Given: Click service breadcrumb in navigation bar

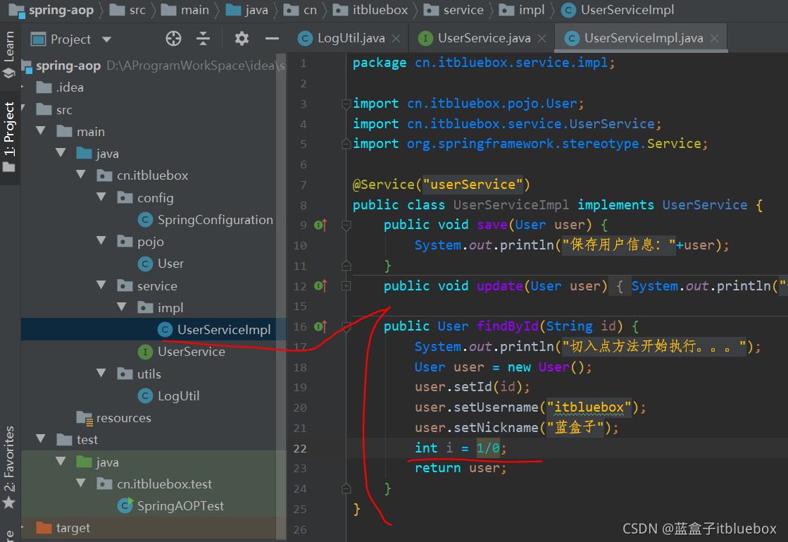Looking at the screenshot, I should pyautogui.click(x=454, y=10).
